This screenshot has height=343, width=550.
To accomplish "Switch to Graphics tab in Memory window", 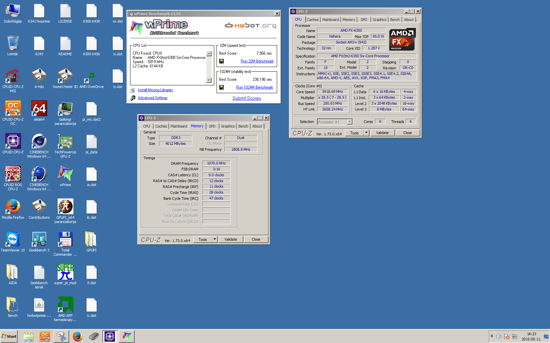I will [228, 126].
